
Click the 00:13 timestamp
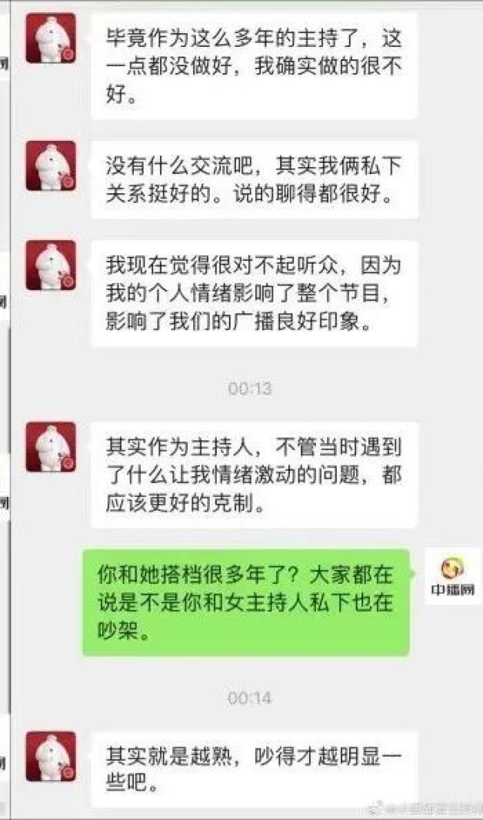pyautogui.click(x=249, y=388)
